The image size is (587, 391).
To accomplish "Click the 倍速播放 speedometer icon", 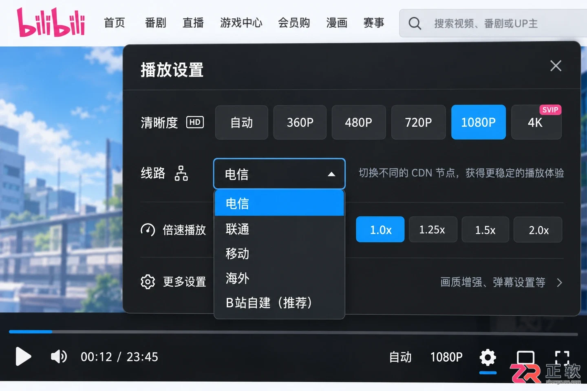I will (148, 230).
